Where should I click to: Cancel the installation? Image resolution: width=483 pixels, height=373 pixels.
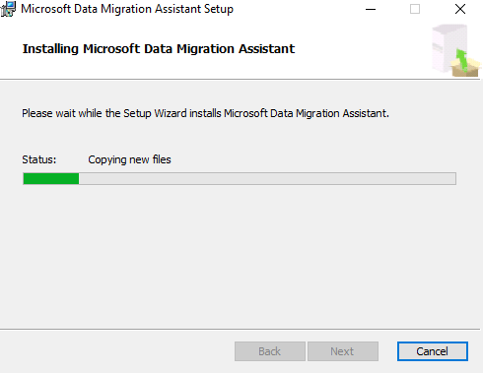[x=433, y=351]
